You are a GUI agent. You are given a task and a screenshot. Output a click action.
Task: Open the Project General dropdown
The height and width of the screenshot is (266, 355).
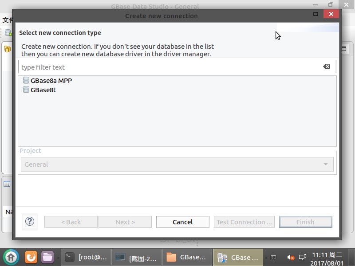click(x=177, y=164)
